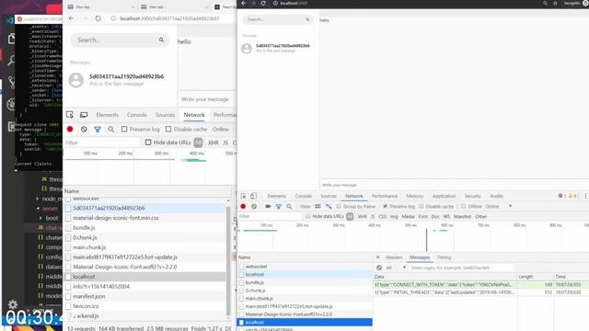Screen dimensions: 589x331
Task: Toggle the filter funnel in right DevTools
Action: (x=279, y=206)
